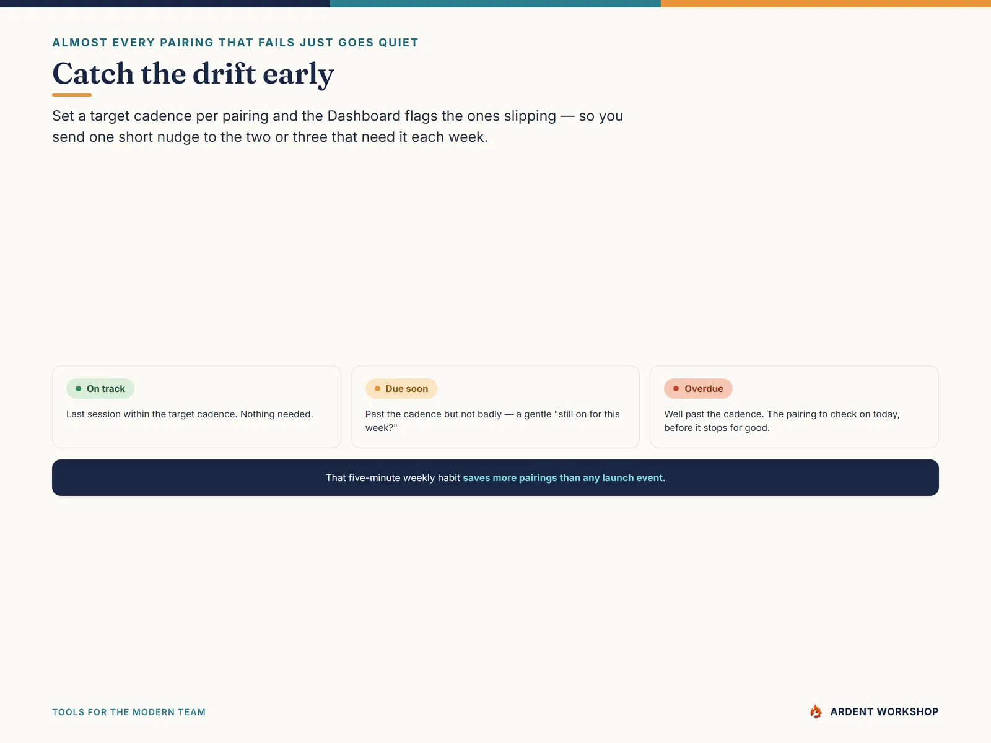Image resolution: width=991 pixels, height=743 pixels.
Task: Click the 'Catch the drift early' heading
Action: 193,74
